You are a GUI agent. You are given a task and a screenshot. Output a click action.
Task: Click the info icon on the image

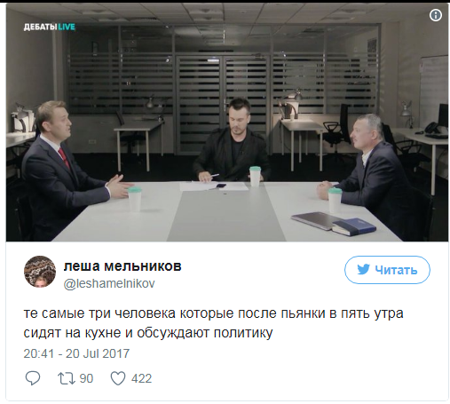click(436, 15)
